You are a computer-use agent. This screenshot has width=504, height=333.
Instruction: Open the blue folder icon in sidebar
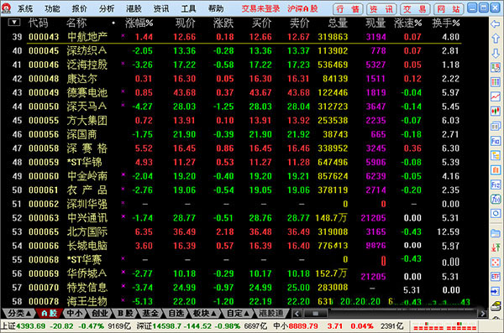(x=496, y=233)
